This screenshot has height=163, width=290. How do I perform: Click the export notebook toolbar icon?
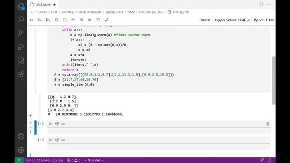click(106, 20)
